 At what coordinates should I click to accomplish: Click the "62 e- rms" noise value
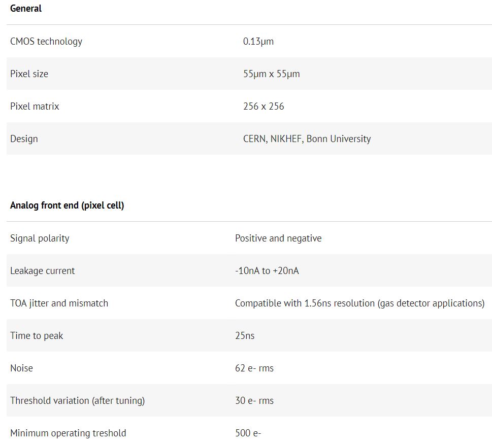pyautogui.click(x=254, y=368)
